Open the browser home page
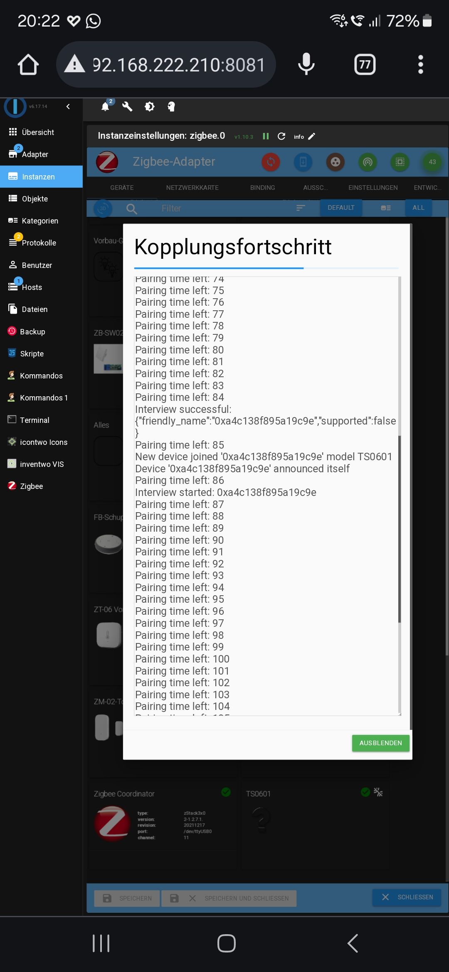 [28, 65]
